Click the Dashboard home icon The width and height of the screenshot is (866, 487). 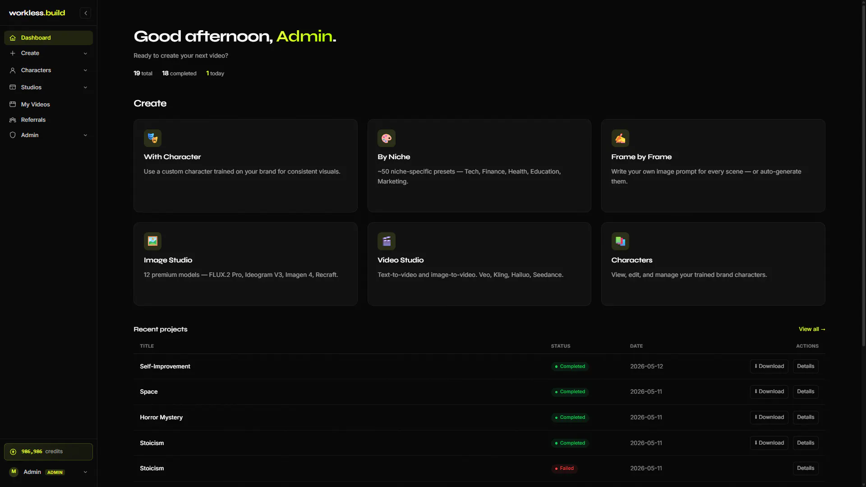click(13, 38)
